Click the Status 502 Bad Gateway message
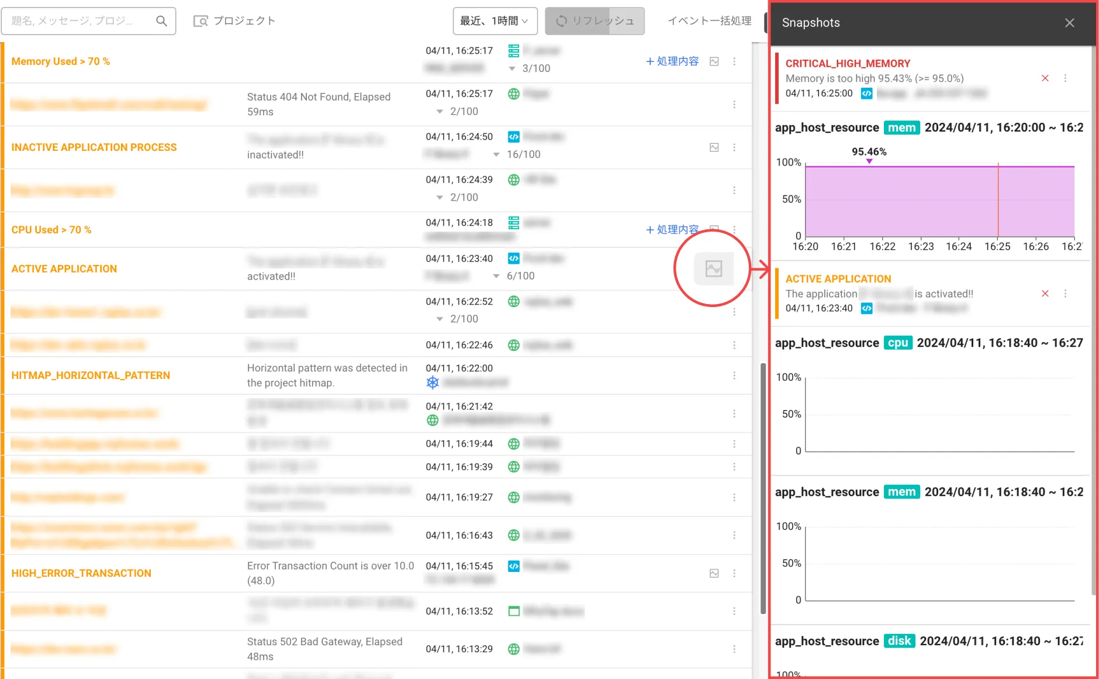The image size is (1099, 679). [x=324, y=649]
